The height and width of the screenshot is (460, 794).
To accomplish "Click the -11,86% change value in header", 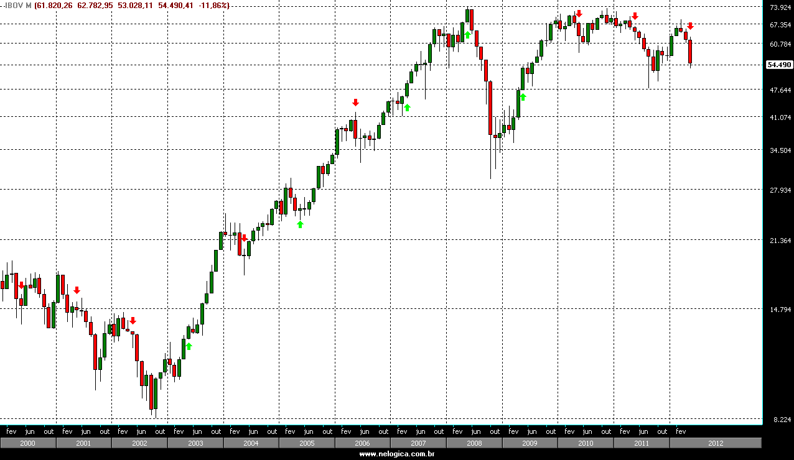I will pyautogui.click(x=215, y=6).
